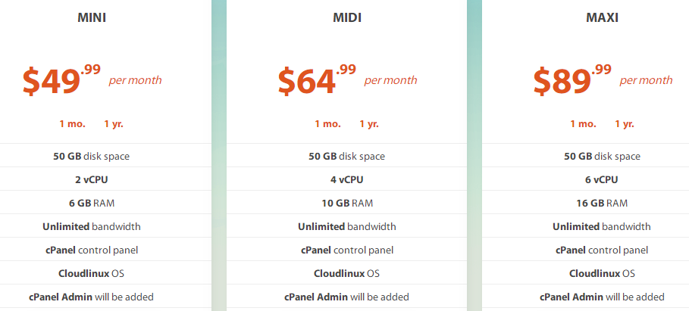Select the 1 yr. option for MIDI
This screenshot has width=689, height=311.
tap(369, 123)
